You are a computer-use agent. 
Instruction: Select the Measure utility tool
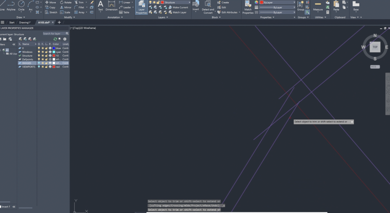(x=318, y=6)
